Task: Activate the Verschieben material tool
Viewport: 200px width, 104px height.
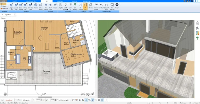Action: click(x=31, y=7)
